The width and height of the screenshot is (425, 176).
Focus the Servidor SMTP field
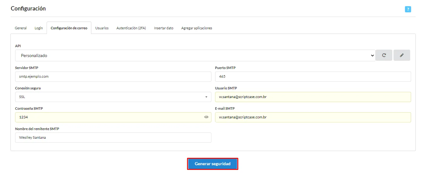tap(113, 76)
